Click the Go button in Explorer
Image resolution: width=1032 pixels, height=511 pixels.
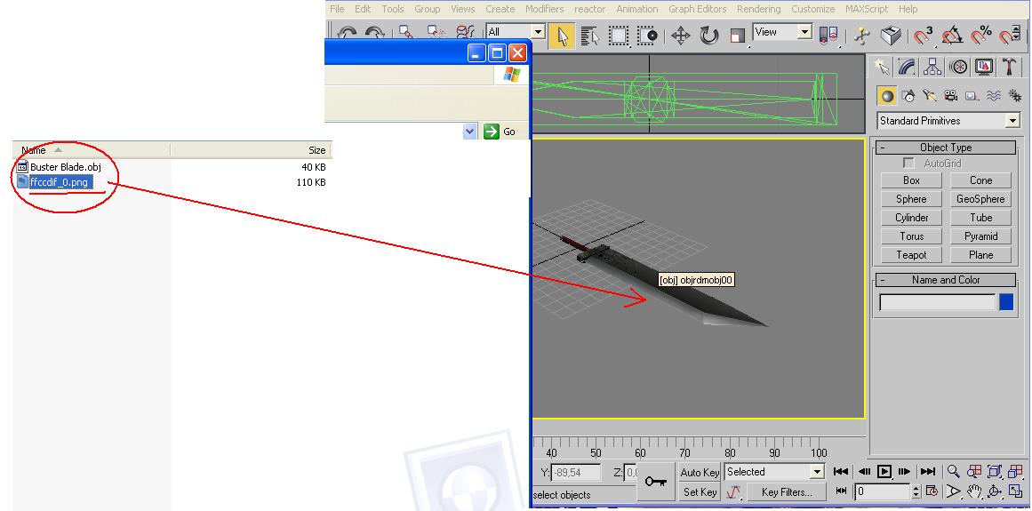pos(500,132)
